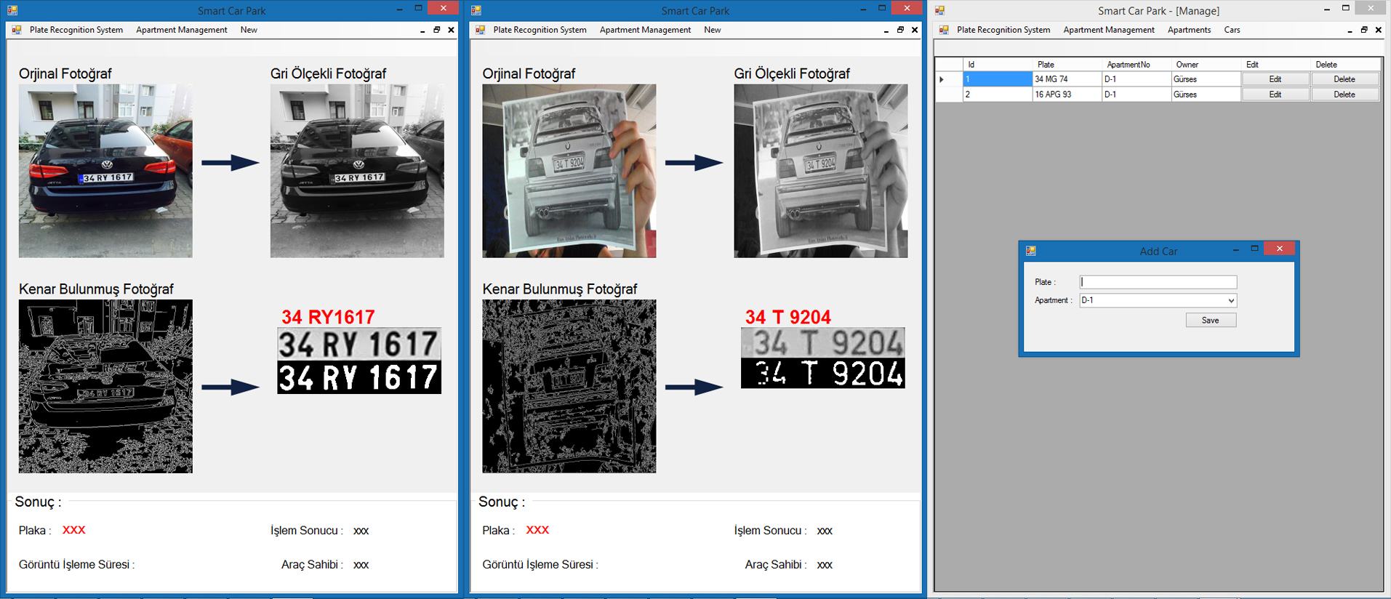This screenshot has width=1391, height=599.
Task: Click New menu in middle Smart Car Park window
Action: pyautogui.click(x=713, y=30)
